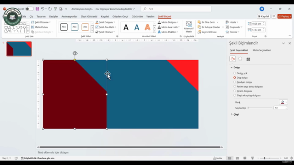Click Bir Öne Getir button
Image resolution: width=294 pixels, height=165 pixels.
pos(206,22)
